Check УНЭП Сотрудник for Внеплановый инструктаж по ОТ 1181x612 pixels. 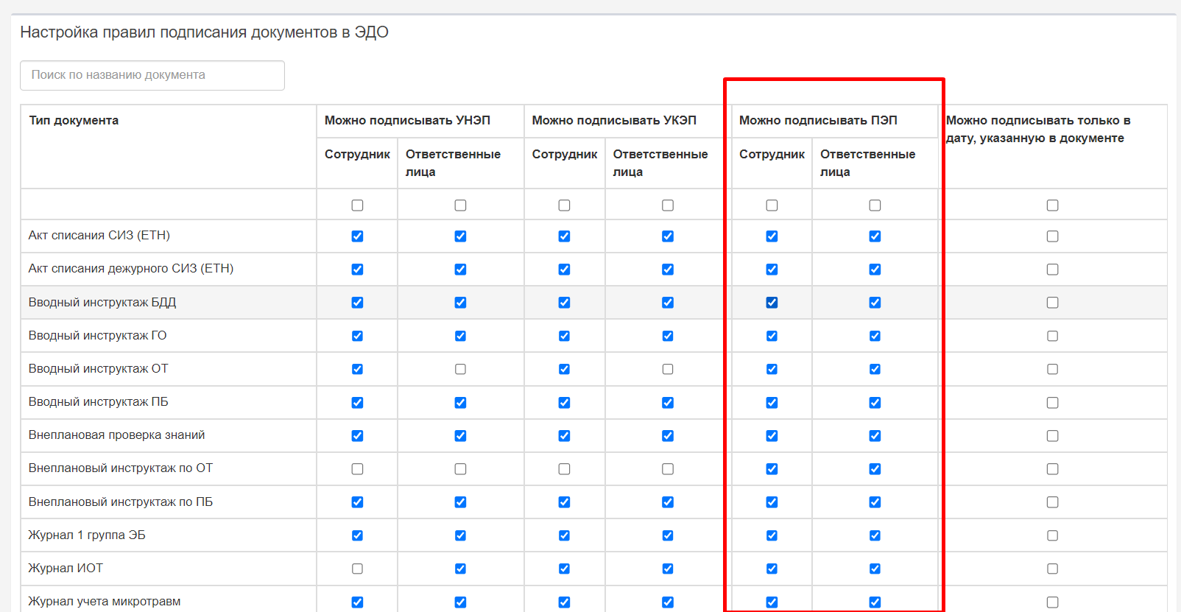pos(357,469)
